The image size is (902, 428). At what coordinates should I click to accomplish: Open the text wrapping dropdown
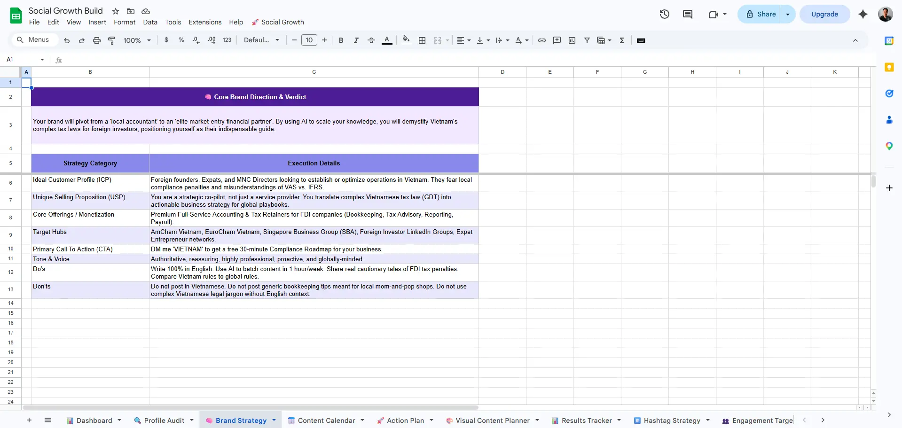pyautogui.click(x=502, y=40)
